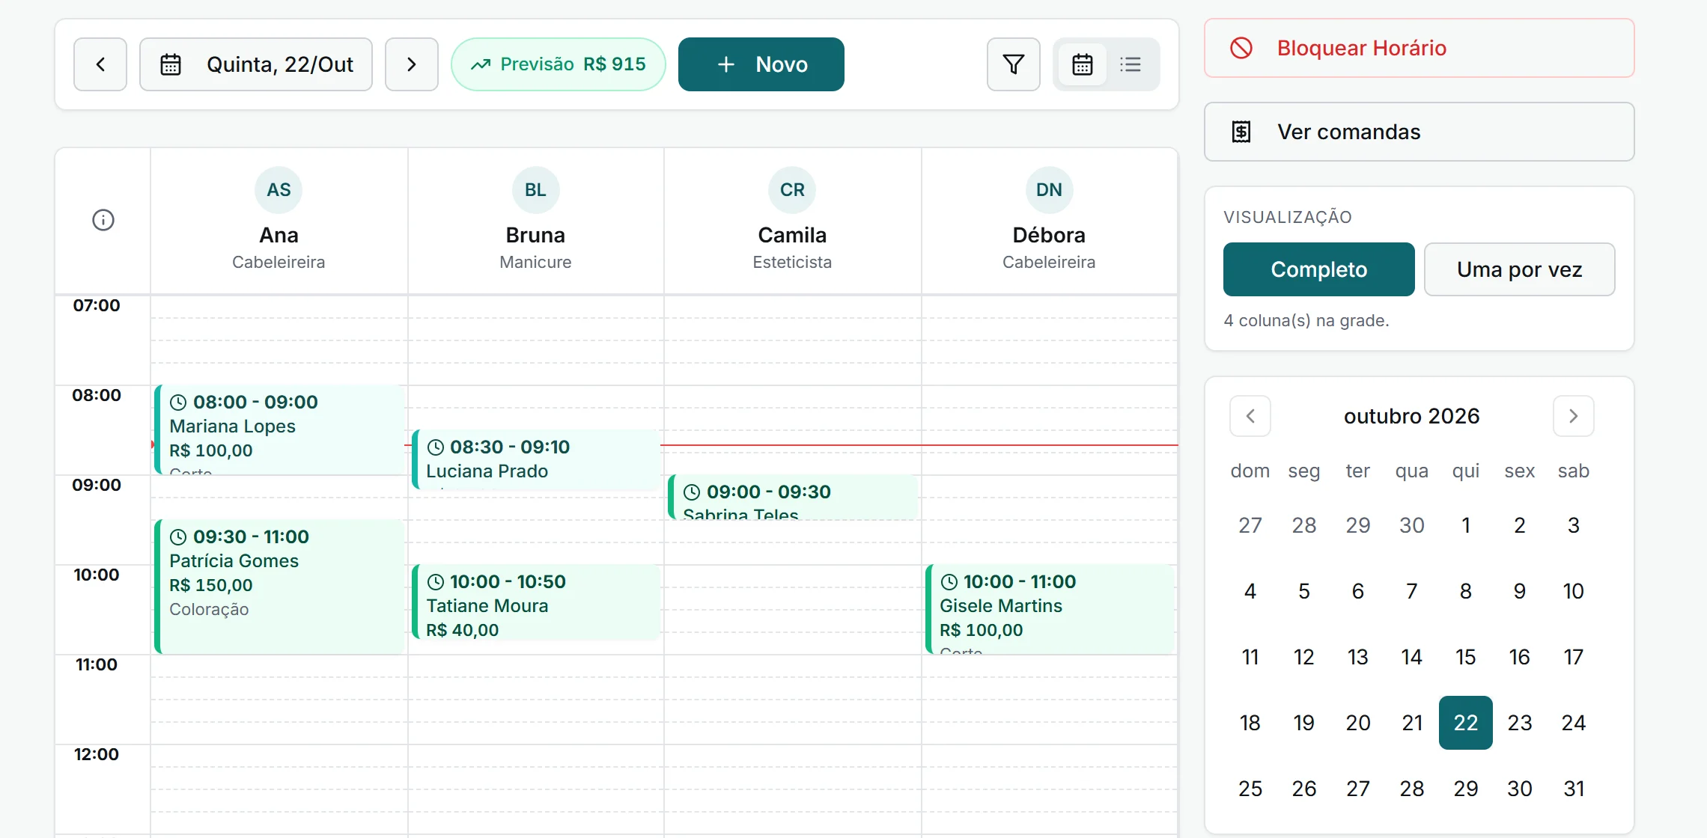Select day 23 in mini calendar
Image resolution: width=1707 pixels, height=838 pixels.
click(x=1519, y=723)
